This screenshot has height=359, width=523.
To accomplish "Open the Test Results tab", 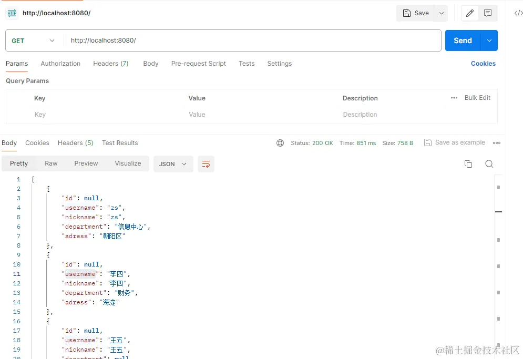I will click(x=120, y=143).
